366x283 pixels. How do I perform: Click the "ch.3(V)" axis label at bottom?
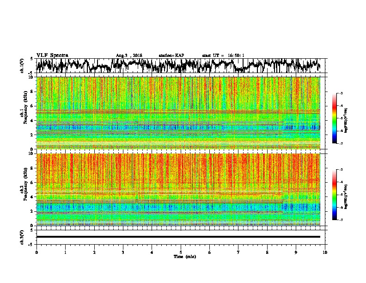click(22, 238)
